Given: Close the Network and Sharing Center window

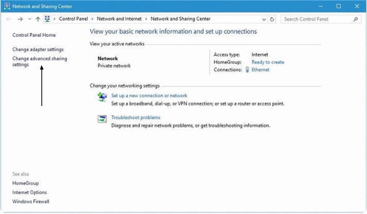Looking at the screenshot, I should point(357,6).
